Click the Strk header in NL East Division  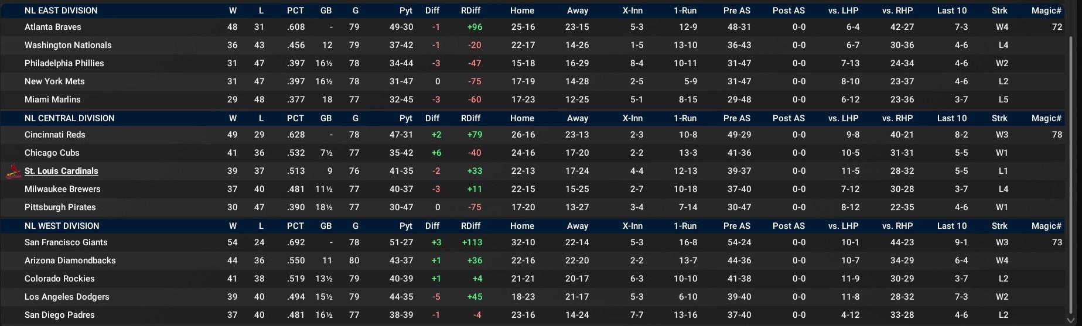pyautogui.click(x=999, y=11)
